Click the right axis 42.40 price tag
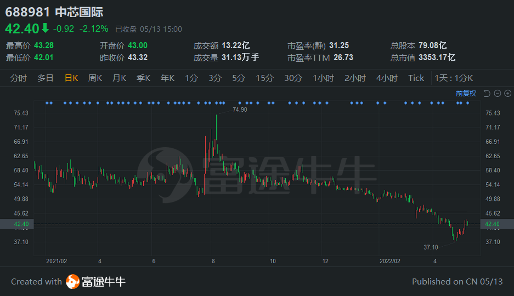This screenshot has height=296, width=514. pos(497,224)
